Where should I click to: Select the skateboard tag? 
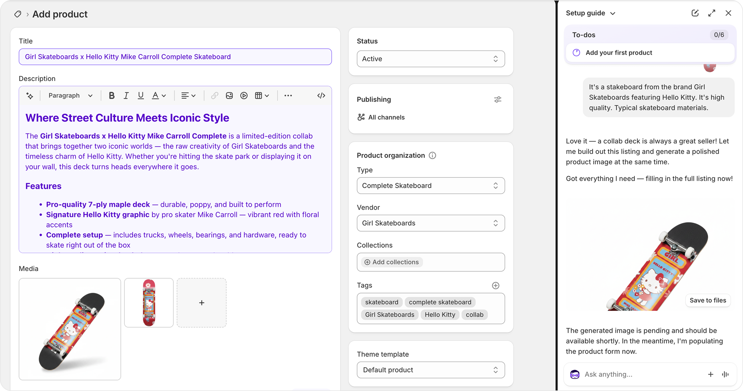pyautogui.click(x=381, y=302)
